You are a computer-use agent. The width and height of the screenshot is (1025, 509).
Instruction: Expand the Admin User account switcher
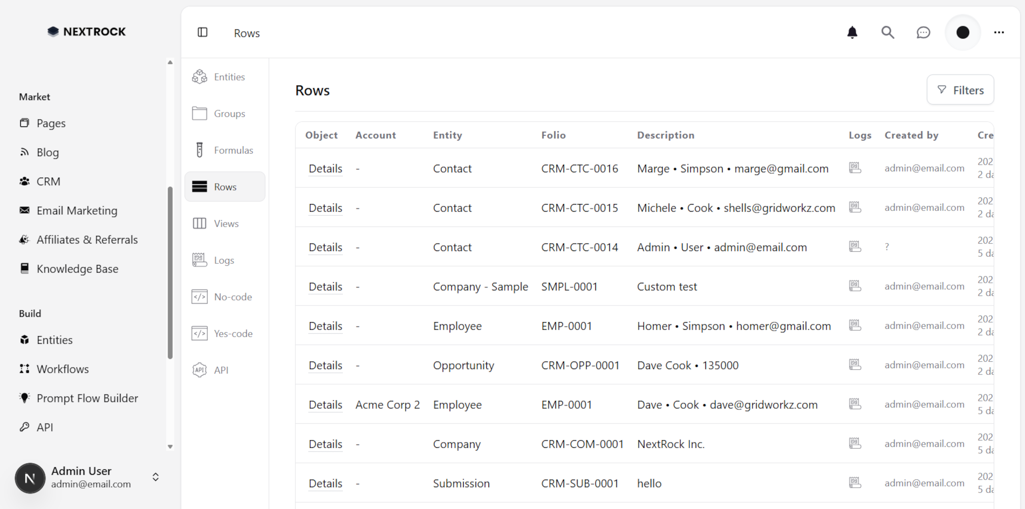155,477
